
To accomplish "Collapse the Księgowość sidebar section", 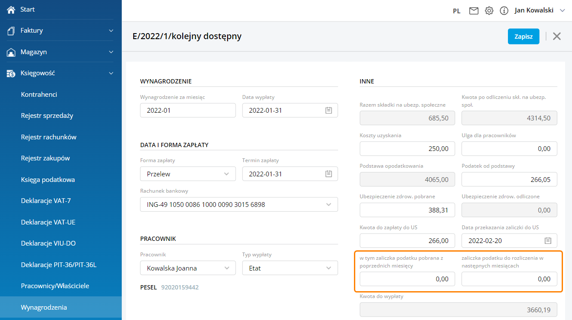I will [111, 73].
